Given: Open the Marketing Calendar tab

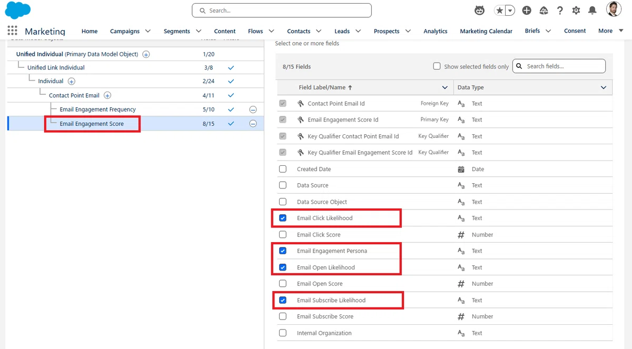Looking at the screenshot, I should point(486,31).
